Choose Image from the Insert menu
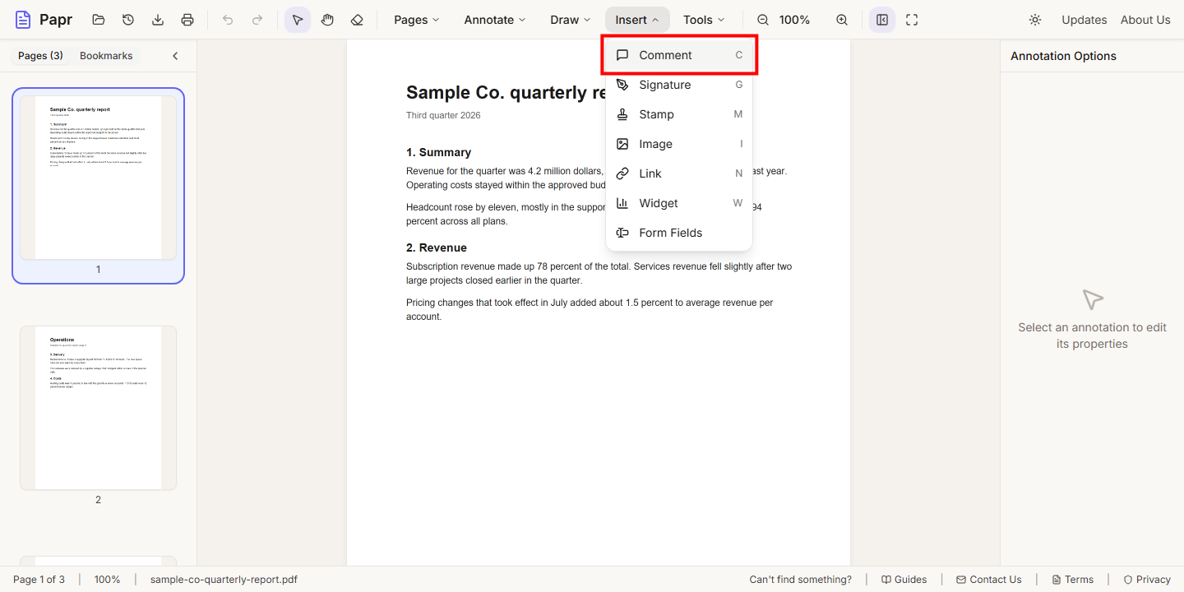The width and height of the screenshot is (1184, 592). (x=679, y=144)
